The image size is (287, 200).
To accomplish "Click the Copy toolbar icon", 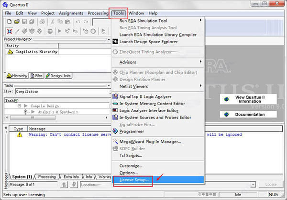I will (60, 22).
